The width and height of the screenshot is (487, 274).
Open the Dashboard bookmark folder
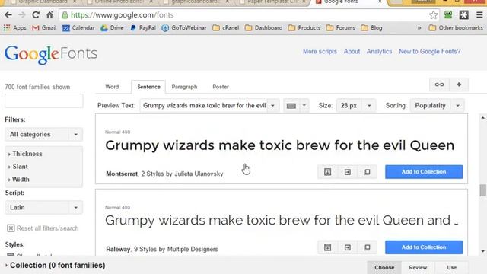(x=264, y=28)
